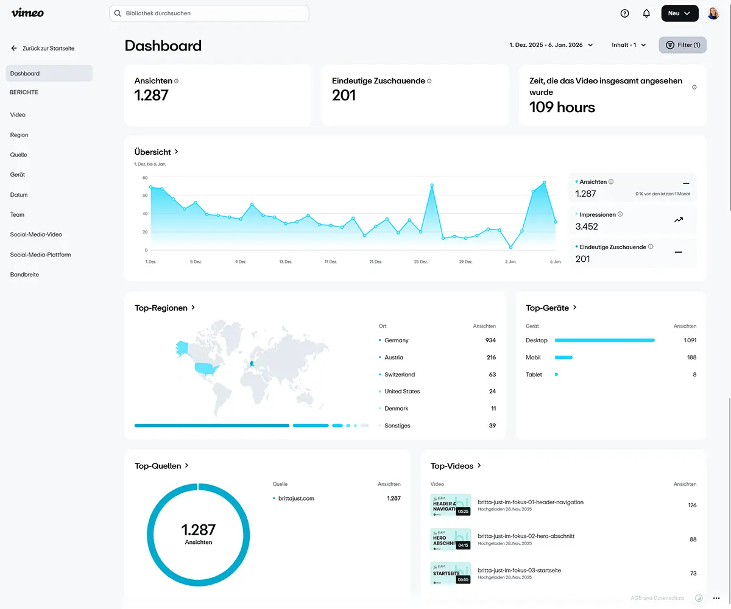Viewport: 731px width, 609px height.
Task: Open the Inhalt - 1 dropdown
Action: pos(628,44)
